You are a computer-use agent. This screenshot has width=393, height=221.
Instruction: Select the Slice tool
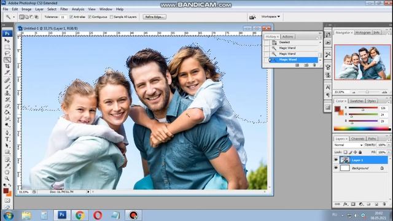click(x=7, y=72)
